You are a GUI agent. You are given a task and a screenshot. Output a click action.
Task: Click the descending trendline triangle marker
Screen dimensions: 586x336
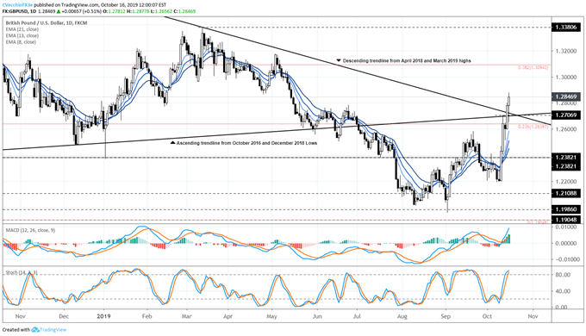click(339, 60)
